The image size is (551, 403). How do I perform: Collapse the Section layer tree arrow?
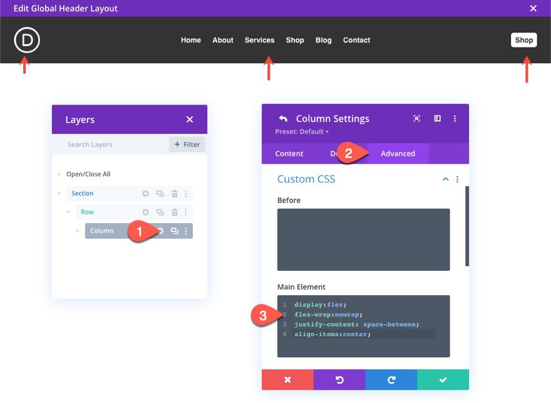click(59, 194)
